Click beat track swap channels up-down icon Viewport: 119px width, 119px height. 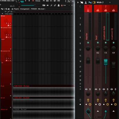(100, 89)
